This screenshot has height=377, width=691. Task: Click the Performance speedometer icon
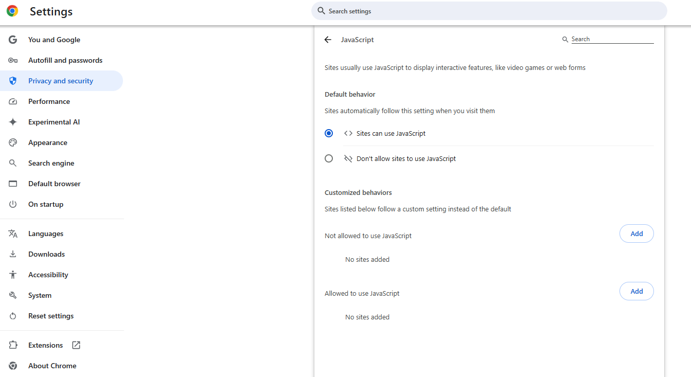point(13,101)
